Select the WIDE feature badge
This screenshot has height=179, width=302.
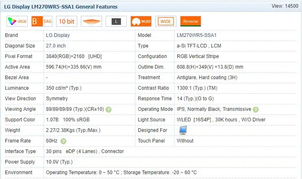166,22
